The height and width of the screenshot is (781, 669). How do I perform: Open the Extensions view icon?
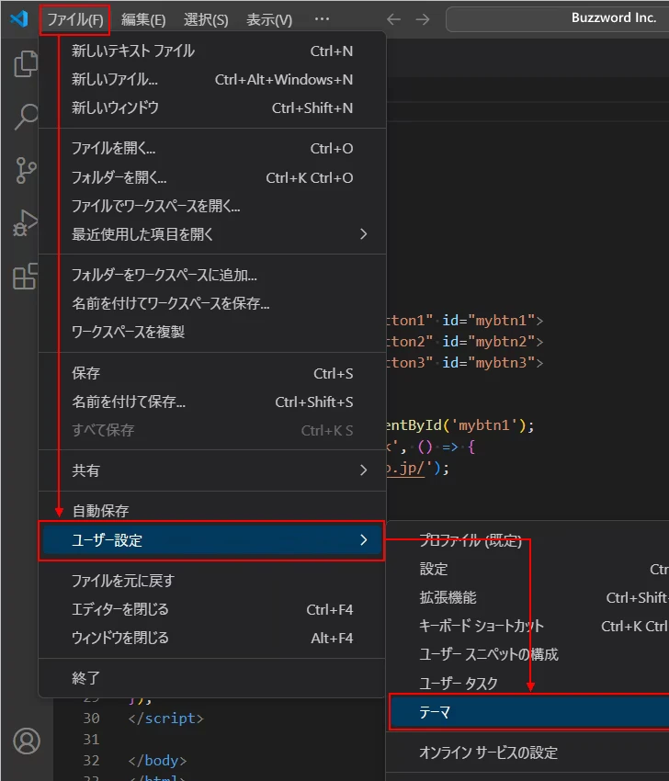pos(26,276)
